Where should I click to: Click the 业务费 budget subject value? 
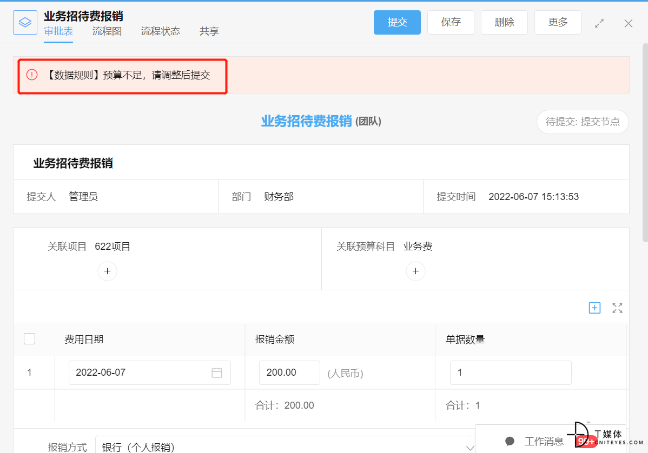[418, 247]
